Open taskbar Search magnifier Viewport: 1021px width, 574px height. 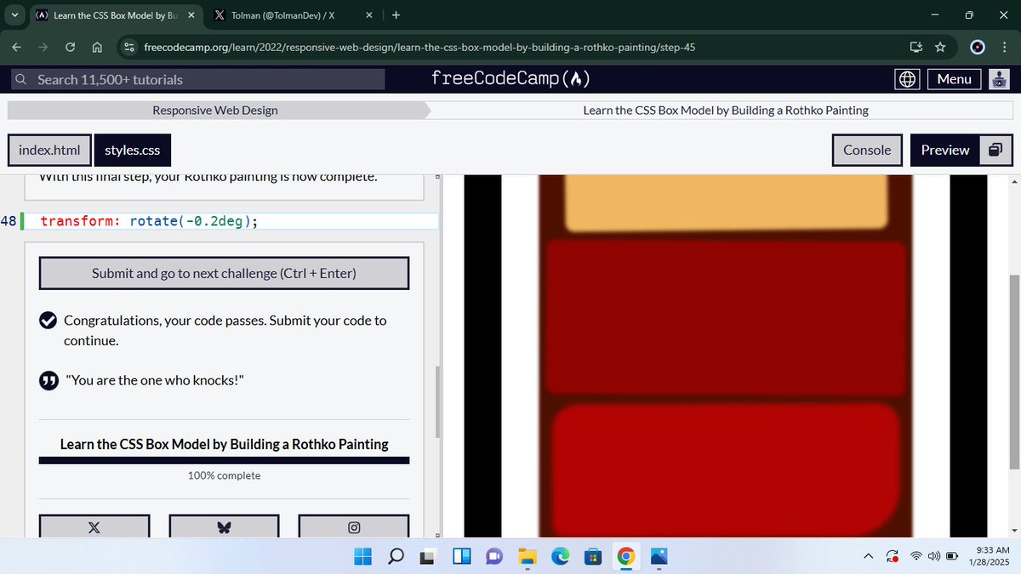(396, 556)
